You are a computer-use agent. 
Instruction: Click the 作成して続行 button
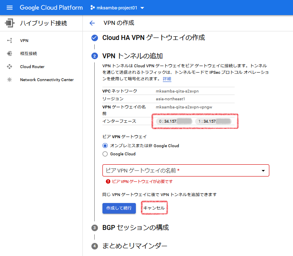(119, 208)
